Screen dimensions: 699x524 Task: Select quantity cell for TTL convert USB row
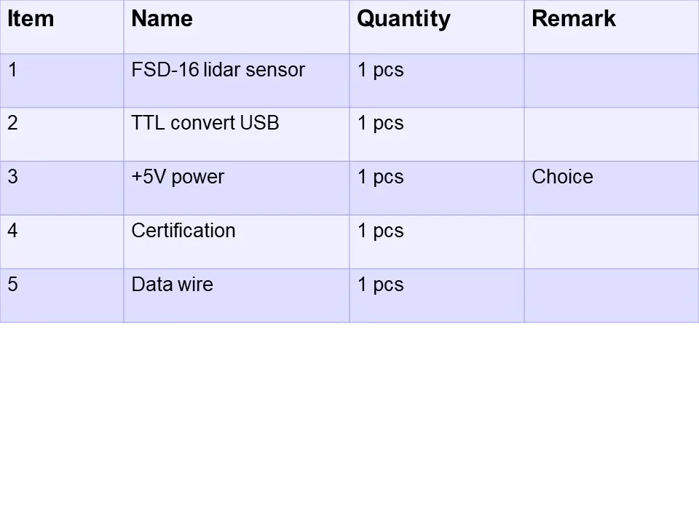coord(437,134)
